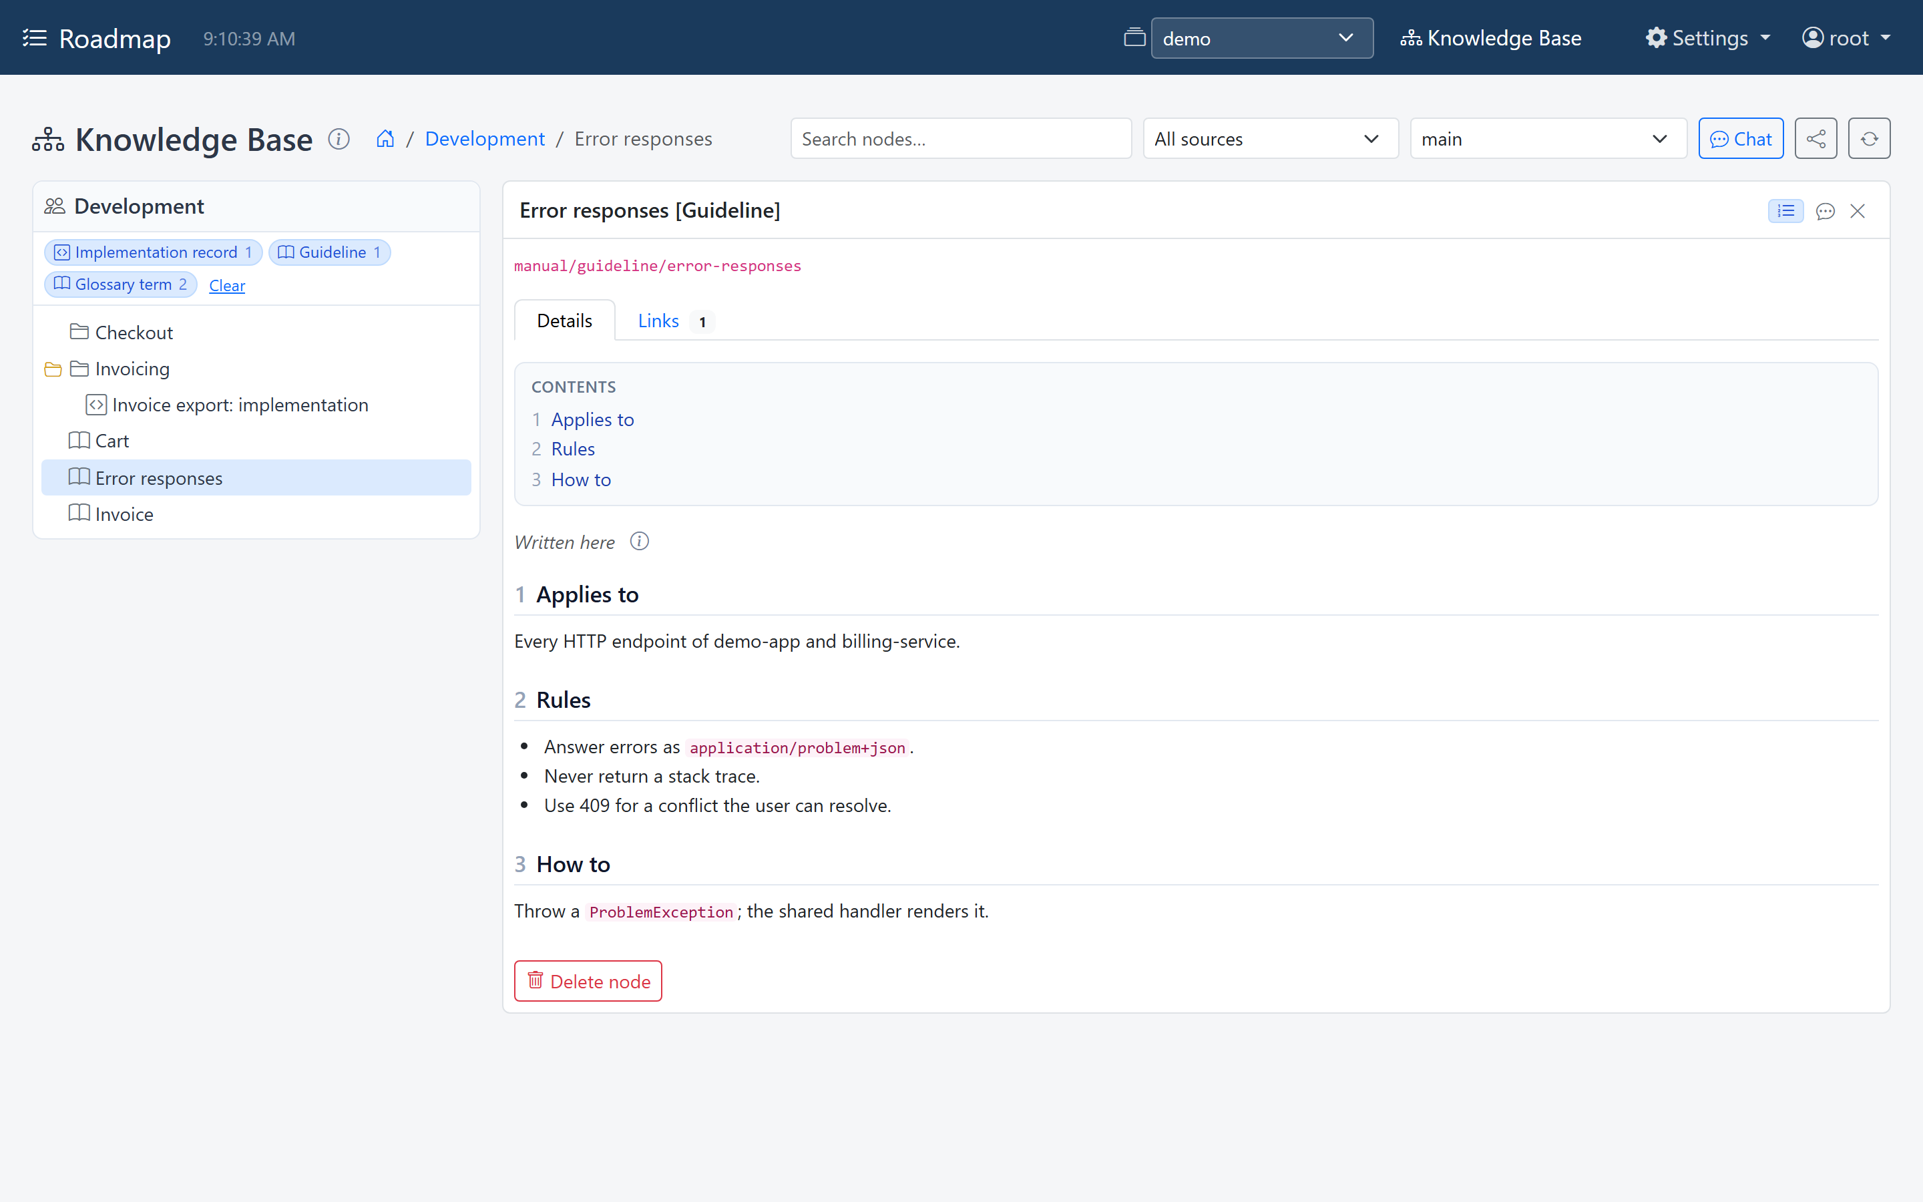Click the yellow open-folder icon beside Invoicing
The width and height of the screenshot is (1923, 1202).
(x=53, y=370)
